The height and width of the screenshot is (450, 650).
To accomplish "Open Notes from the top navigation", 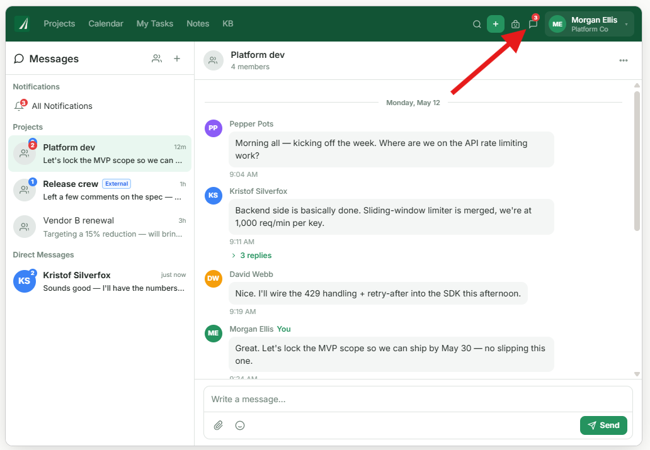I will click(x=198, y=24).
